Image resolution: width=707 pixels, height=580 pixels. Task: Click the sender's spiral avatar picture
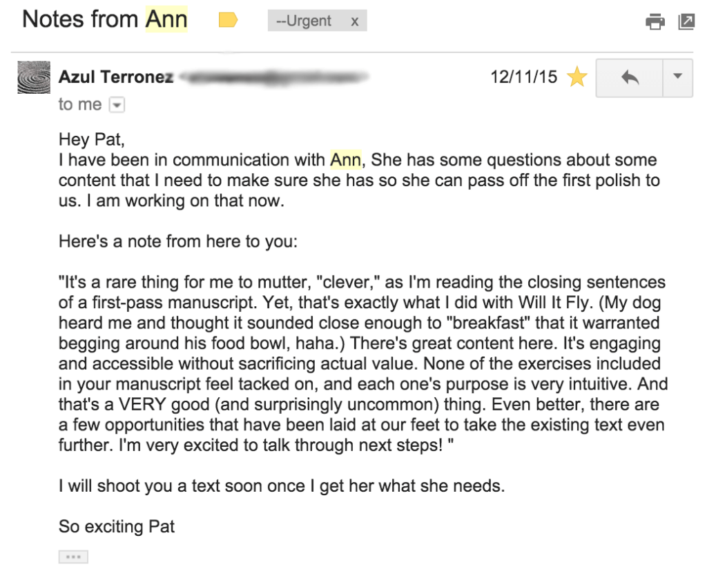(x=34, y=77)
